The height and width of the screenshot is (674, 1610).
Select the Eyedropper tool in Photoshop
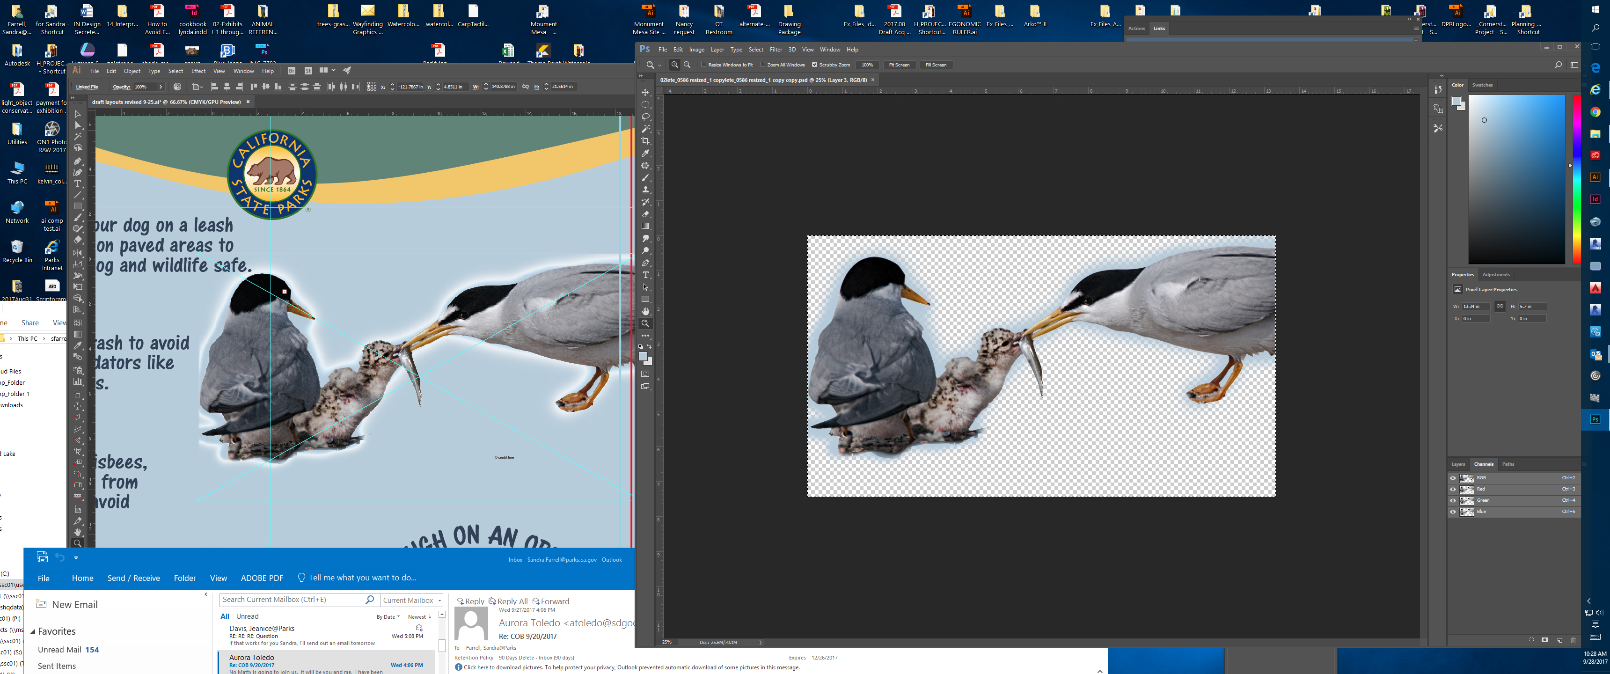(645, 153)
